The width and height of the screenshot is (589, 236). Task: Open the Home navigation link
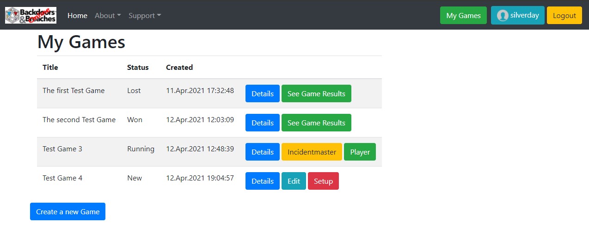click(77, 15)
